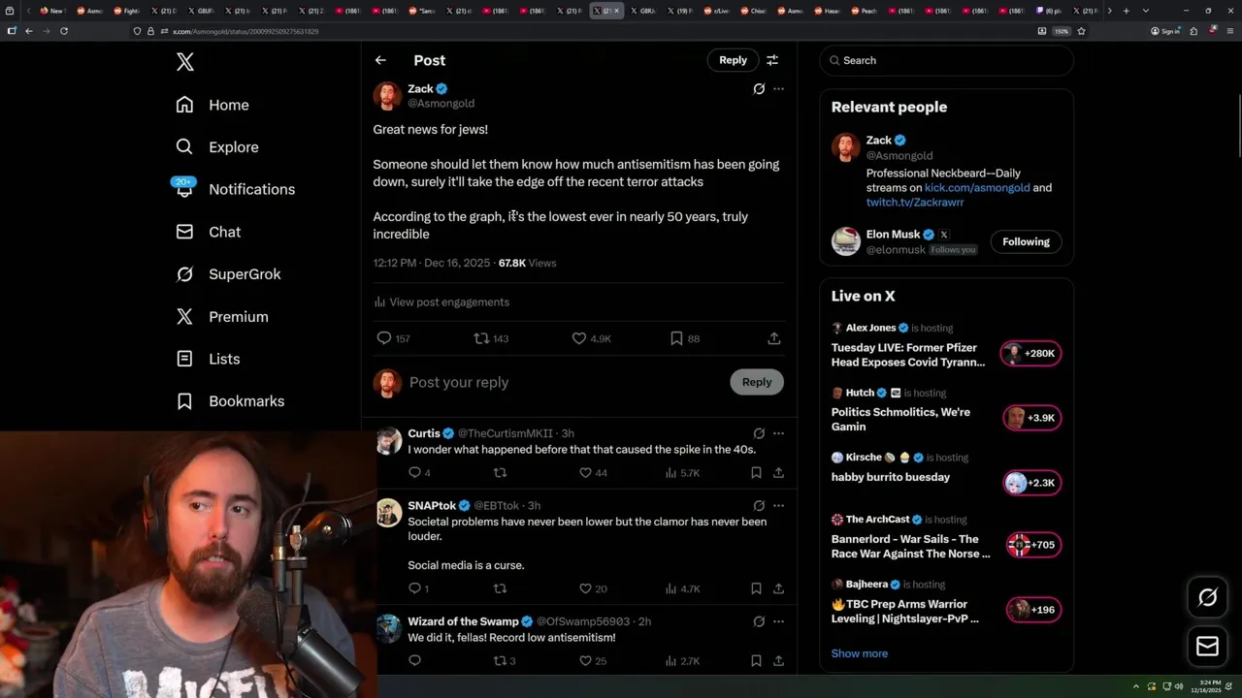Repost the post with 143 reposts
Viewport: 1242px width, 698px height.
pos(491,338)
